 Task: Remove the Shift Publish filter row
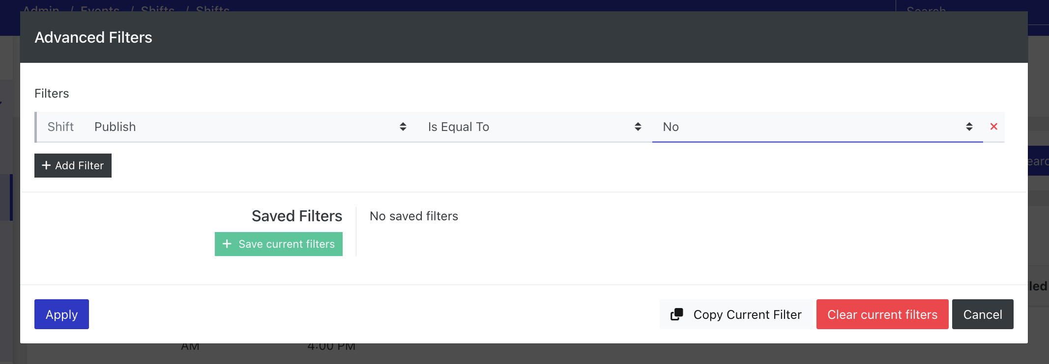993,127
